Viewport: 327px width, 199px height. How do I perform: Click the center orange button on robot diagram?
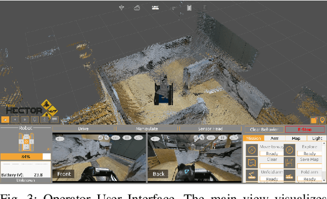tap(26, 142)
